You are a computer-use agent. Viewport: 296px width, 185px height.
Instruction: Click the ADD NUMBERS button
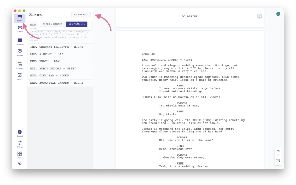pyautogui.click(x=76, y=24)
